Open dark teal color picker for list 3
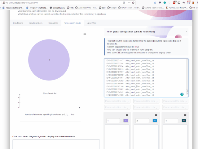Viewport: 198px width, 149px height. tap(184, 121)
